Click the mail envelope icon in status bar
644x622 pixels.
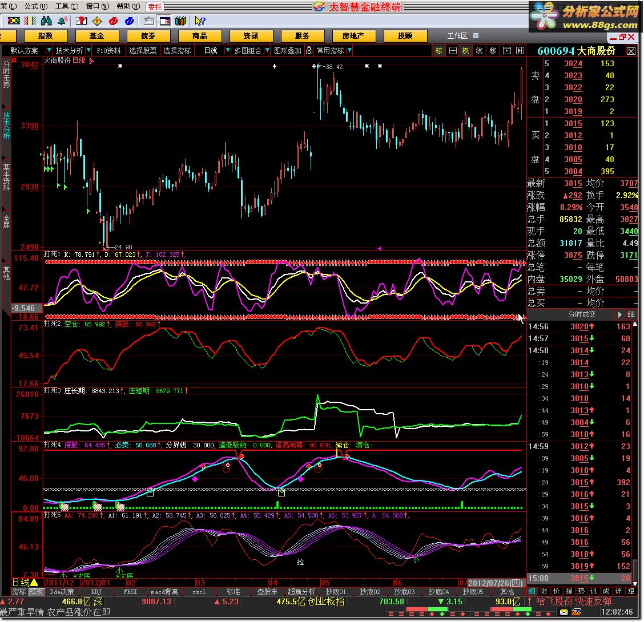[x=564, y=612]
